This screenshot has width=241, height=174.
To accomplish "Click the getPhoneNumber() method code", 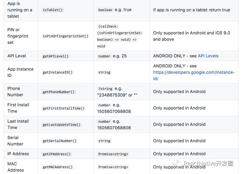I will tap(59, 92).
